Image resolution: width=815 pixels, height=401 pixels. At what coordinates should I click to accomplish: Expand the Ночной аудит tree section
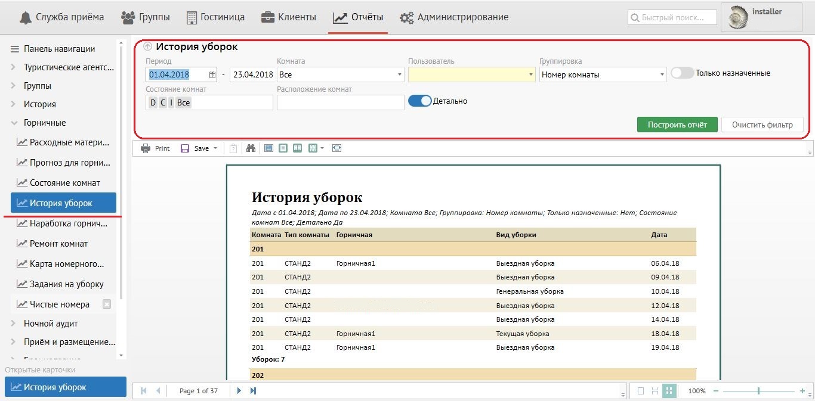click(x=13, y=324)
